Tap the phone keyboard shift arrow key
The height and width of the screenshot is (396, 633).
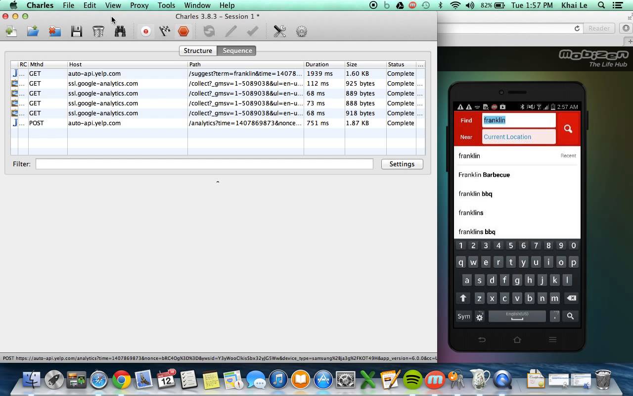463,298
